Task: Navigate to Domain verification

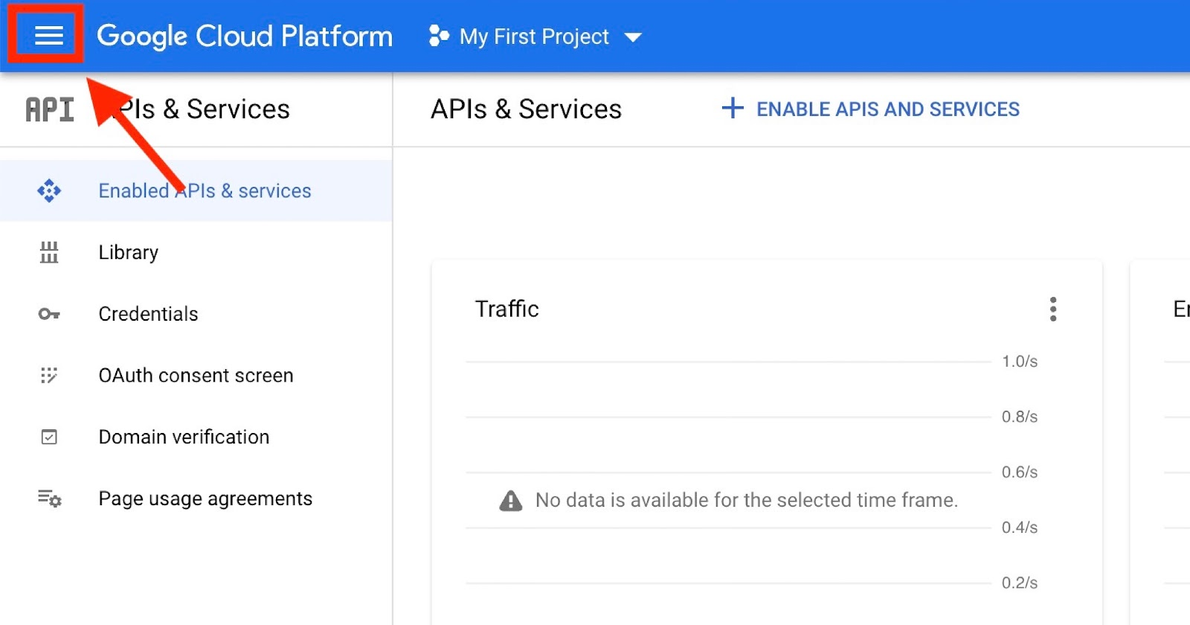Action: point(196,437)
